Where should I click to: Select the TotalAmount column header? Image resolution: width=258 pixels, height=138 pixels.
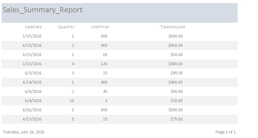tap(173, 27)
